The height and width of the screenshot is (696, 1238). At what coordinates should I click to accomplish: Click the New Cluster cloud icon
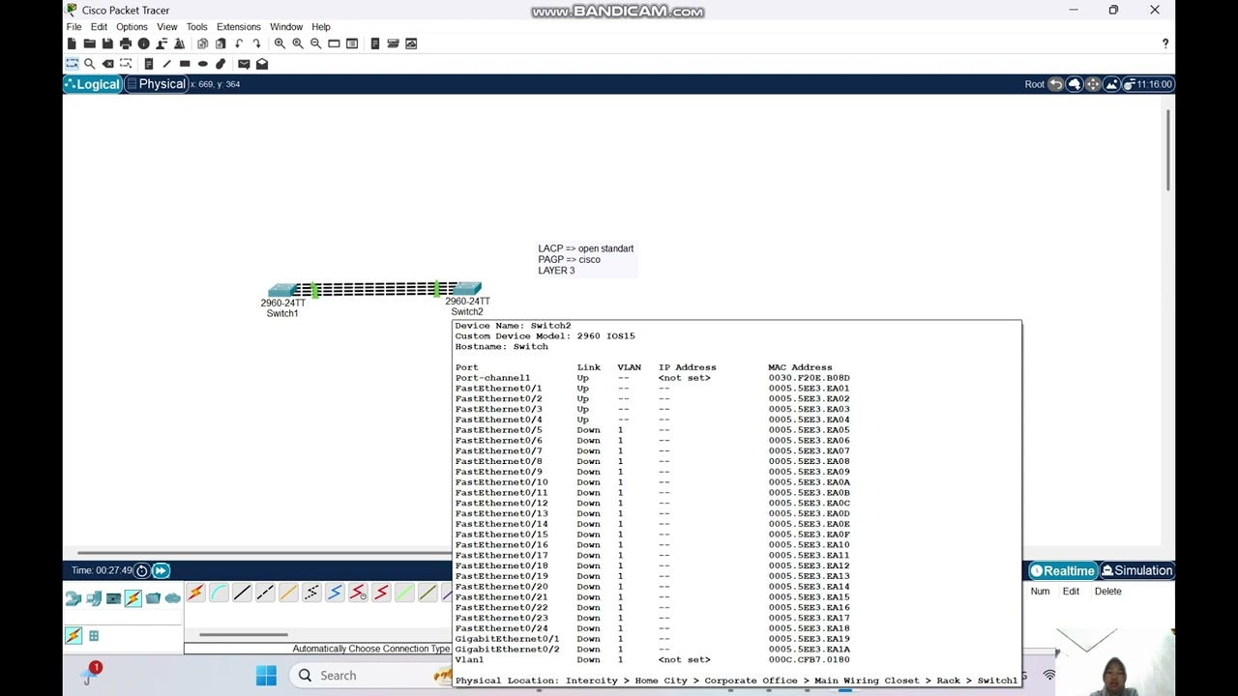click(1075, 84)
